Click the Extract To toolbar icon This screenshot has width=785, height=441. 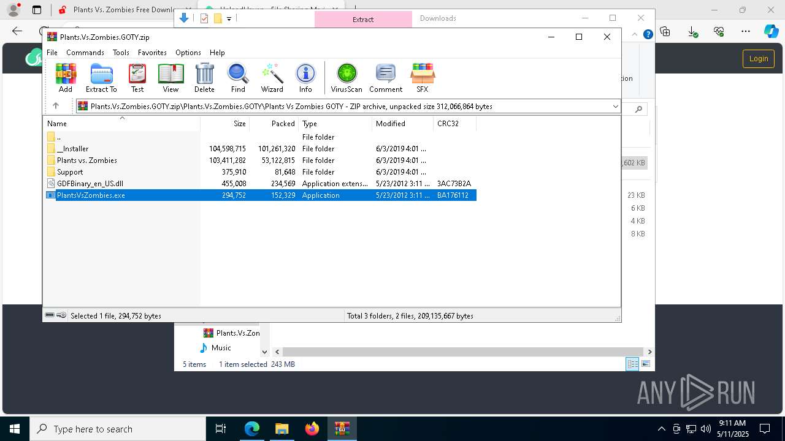click(101, 78)
